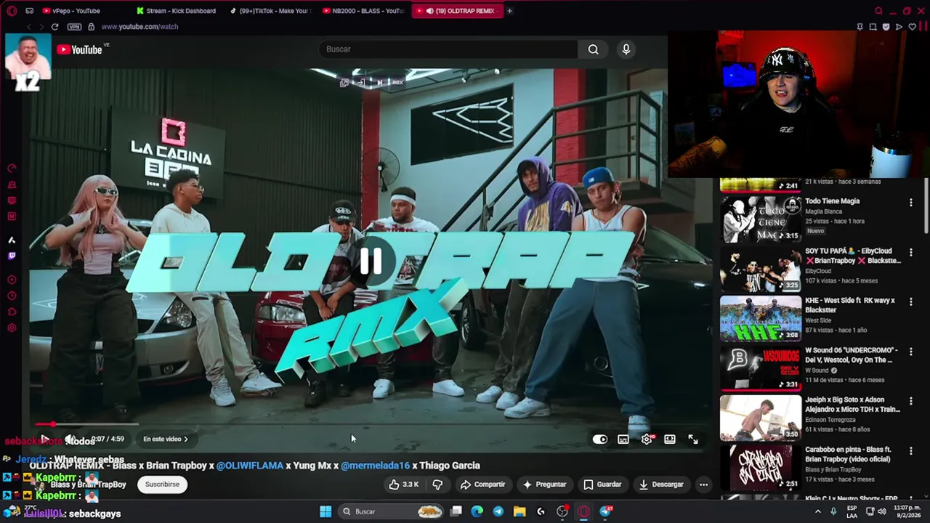Toggle theater mode in player
Image resolution: width=930 pixels, height=523 pixels.
point(670,439)
